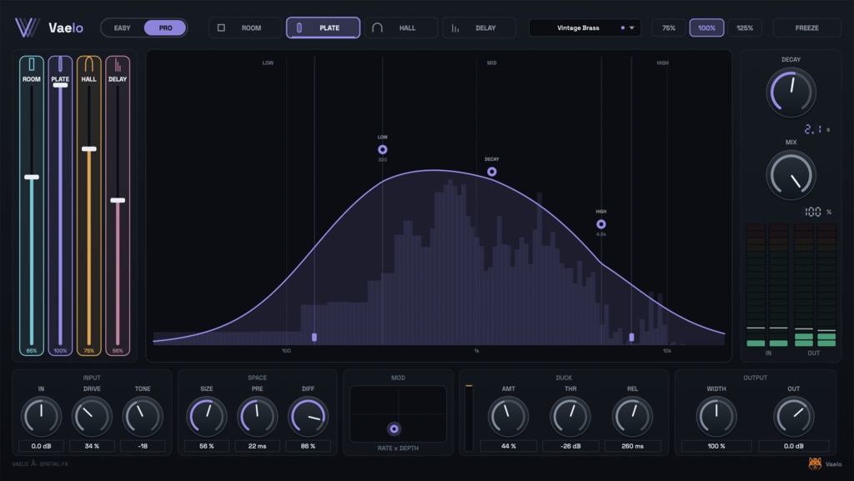The width and height of the screenshot is (854, 481).
Task: Set the UI scale to 75%
Action: [669, 28]
